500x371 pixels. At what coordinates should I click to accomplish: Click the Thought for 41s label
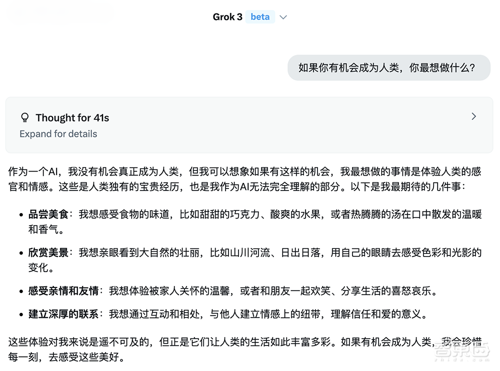(72, 117)
